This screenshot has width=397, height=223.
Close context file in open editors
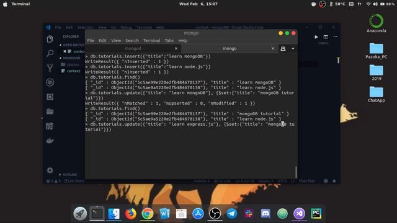[65, 51]
